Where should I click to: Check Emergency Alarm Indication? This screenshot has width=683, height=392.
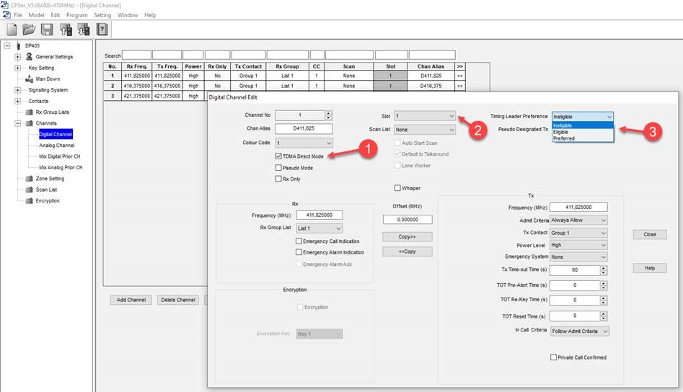[299, 252]
